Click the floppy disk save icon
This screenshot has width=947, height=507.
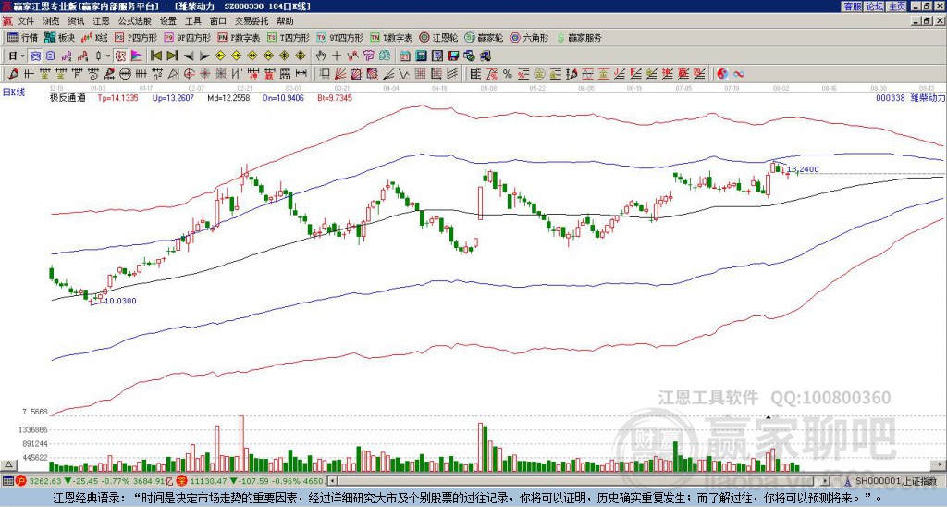[453, 56]
